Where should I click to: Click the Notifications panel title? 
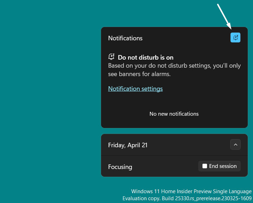tap(125, 38)
